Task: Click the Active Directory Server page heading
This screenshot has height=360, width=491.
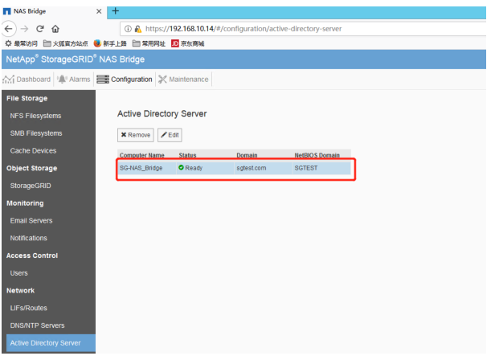Action: tap(162, 113)
